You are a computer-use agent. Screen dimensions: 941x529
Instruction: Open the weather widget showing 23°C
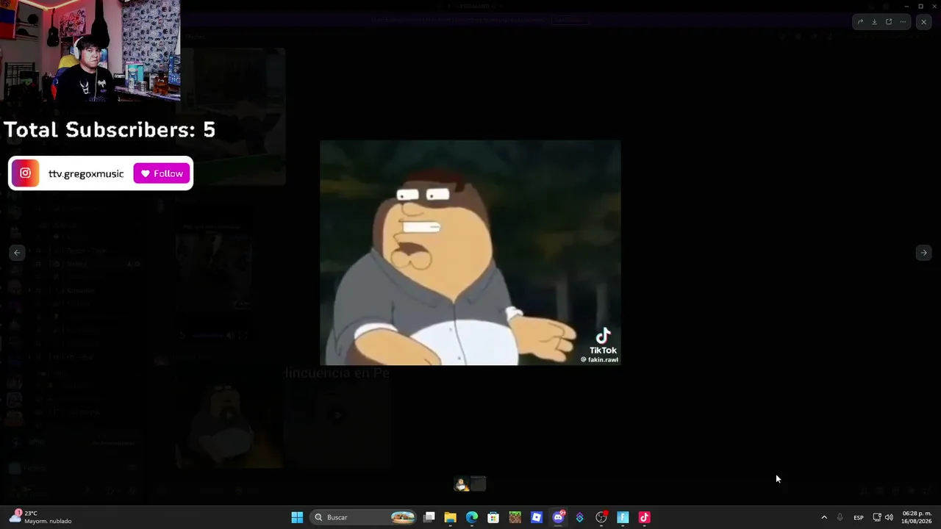[x=41, y=517]
